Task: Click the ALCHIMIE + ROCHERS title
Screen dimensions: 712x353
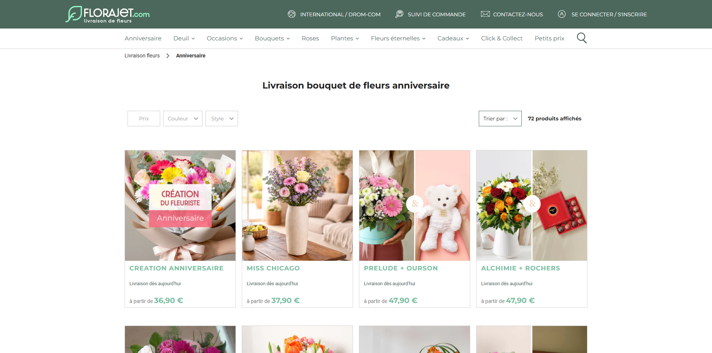Action: [x=521, y=268]
